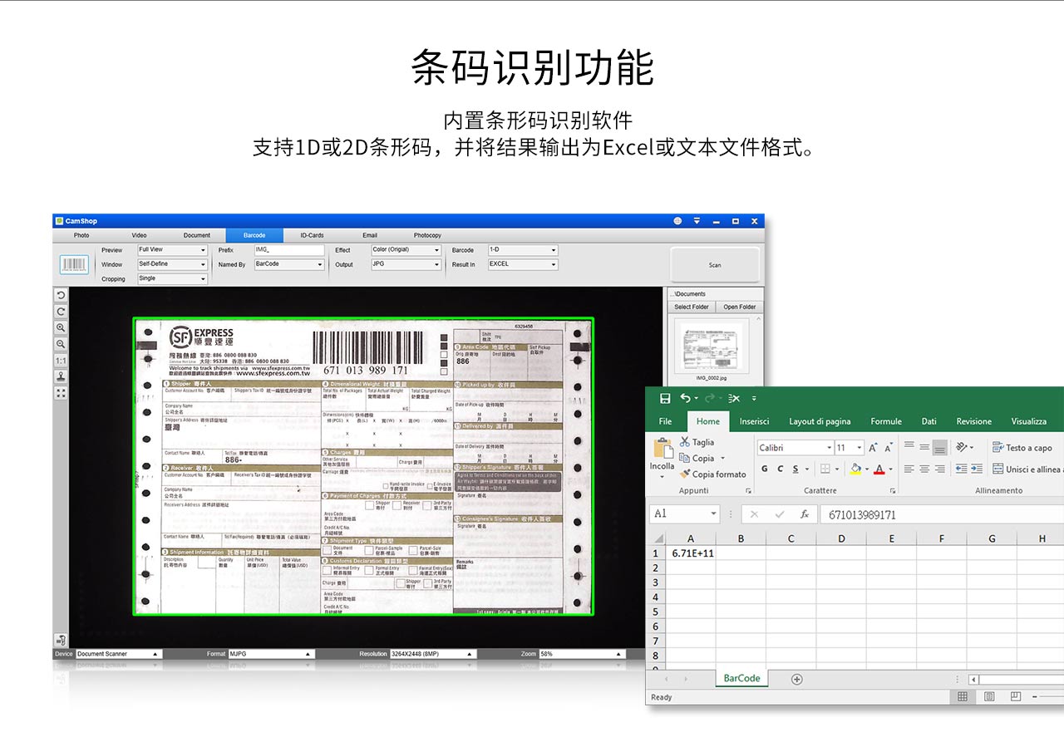
Task: Click the Excel save icon
Action: pos(664,398)
